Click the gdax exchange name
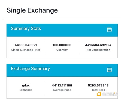The image size is (121, 99). pyautogui.click(x=26, y=85)
